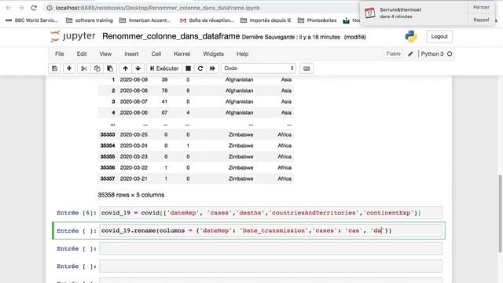
Task: Click the covid_19.rename code cell
Action: click(x=270, y=230)
